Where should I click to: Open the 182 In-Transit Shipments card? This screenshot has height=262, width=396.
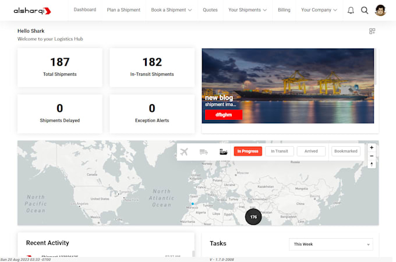[152, 68]
